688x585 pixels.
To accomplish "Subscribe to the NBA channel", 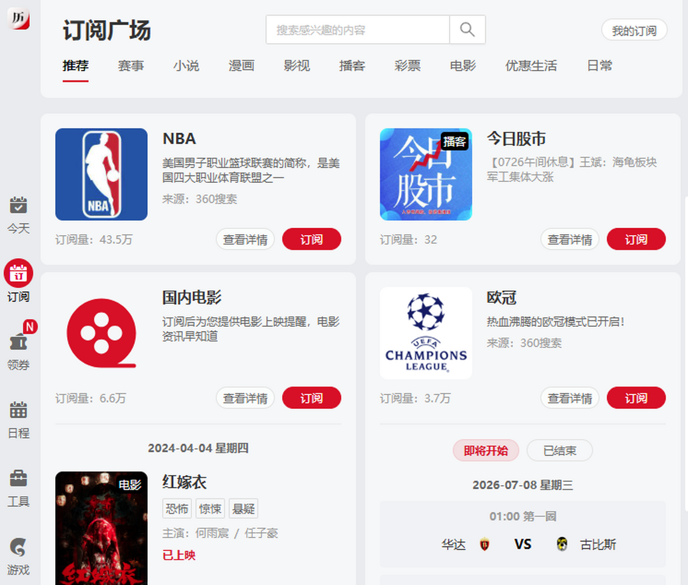I will [x=311, y=239].
